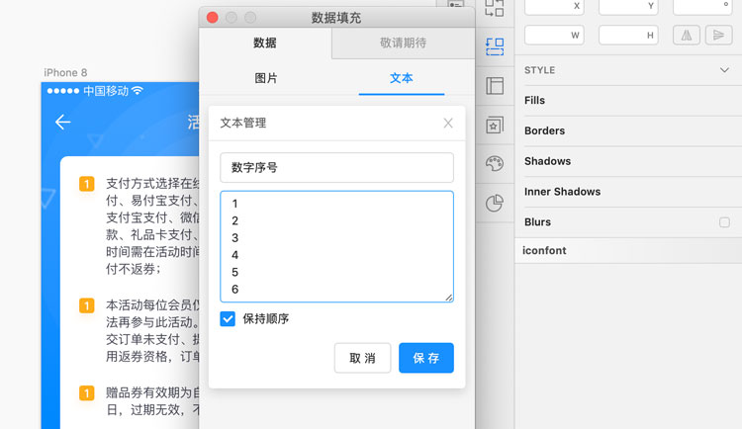Screen dimensions: 742x429
Task: Click the flip vertical button
Action: click(x=719, y=35)
